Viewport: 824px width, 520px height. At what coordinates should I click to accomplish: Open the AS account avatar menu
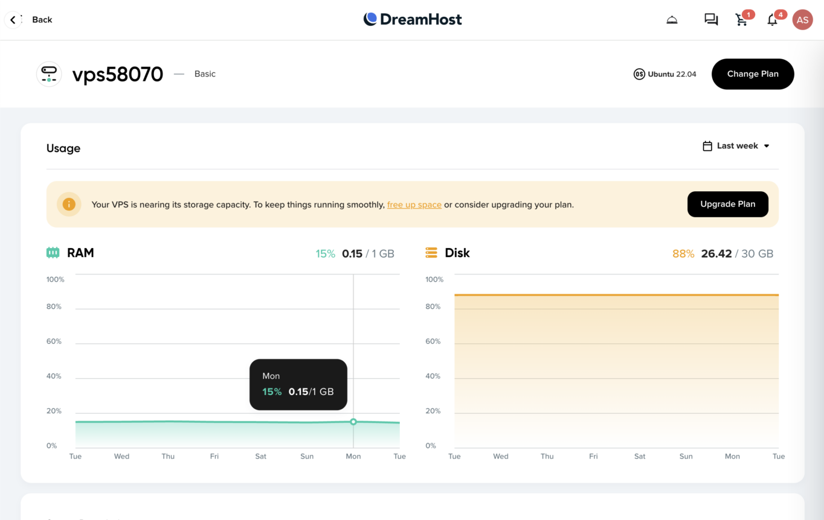coord(803,19)
